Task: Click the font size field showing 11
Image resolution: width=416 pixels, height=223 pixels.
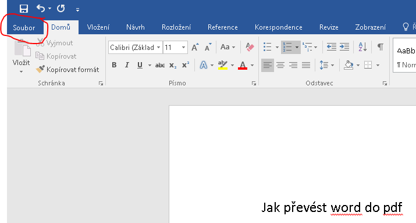Action: click(171, 48)
